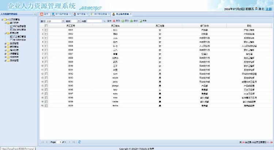Expand the 培训管理 tree node
The image size is (274, 150).
pos(5,50)
